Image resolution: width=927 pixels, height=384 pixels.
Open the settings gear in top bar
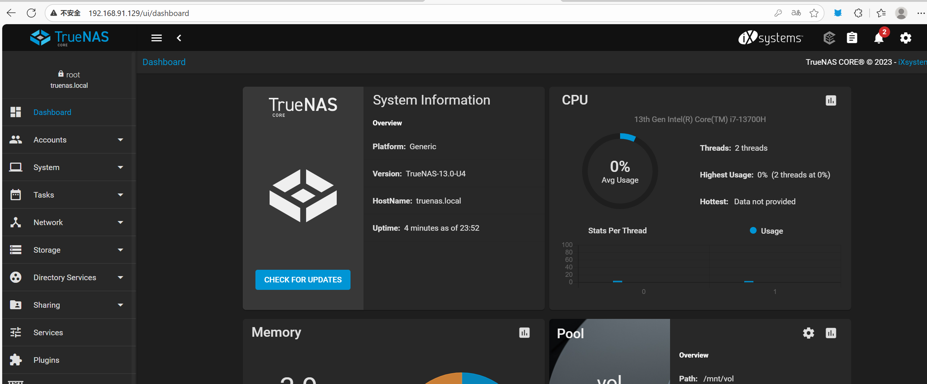[x=905, y=38]
